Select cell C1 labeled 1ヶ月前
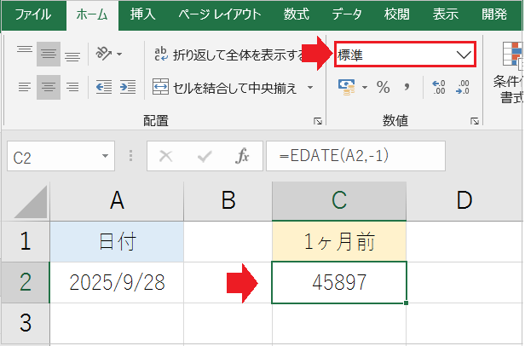 pos(339,241)
